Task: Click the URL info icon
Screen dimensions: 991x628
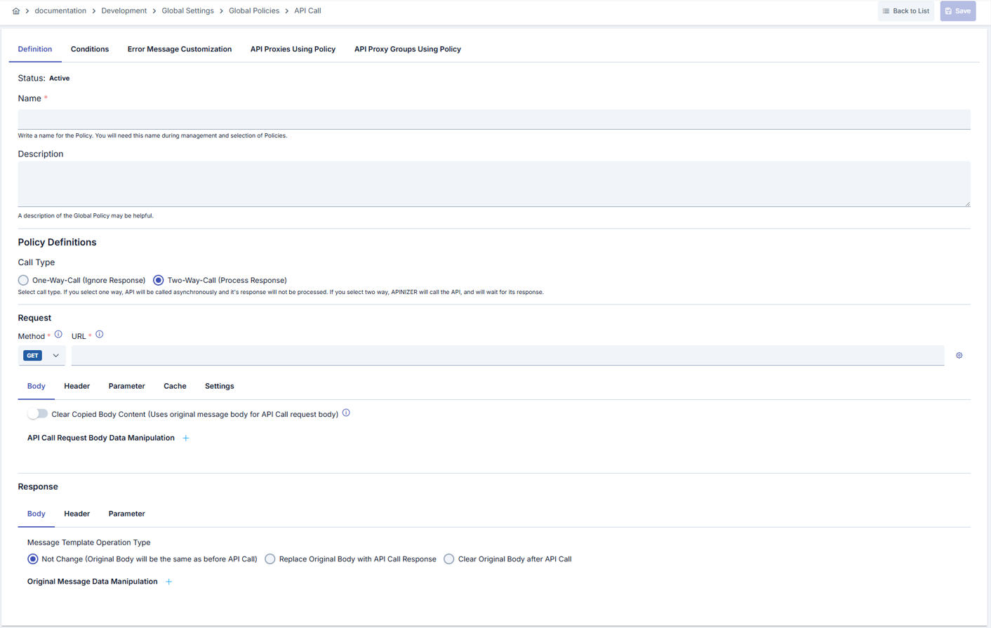Action: pyautogui.click(x=100, y=335)
